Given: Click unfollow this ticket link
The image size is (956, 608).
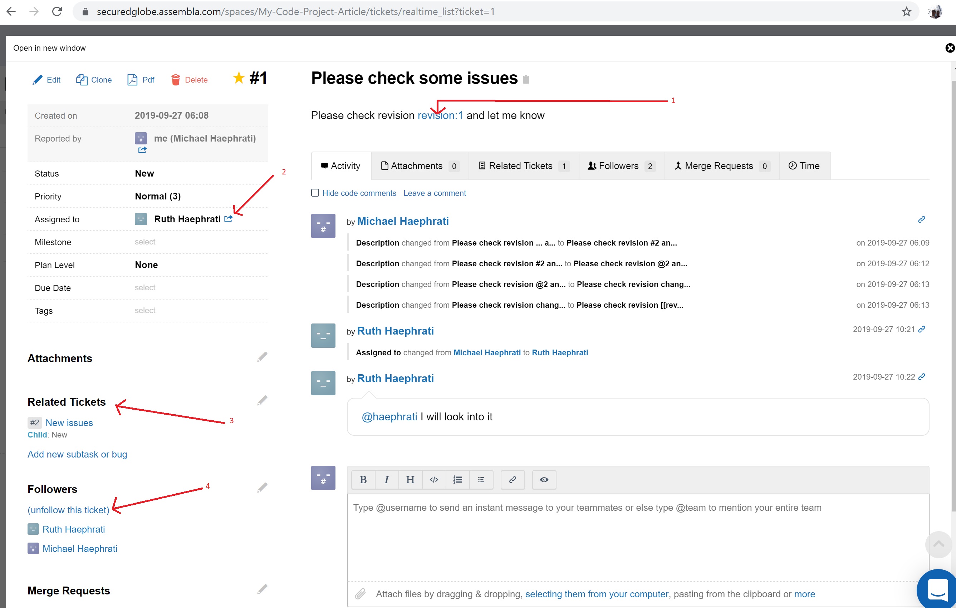Looking at the screenshot, I should point(68,510).
